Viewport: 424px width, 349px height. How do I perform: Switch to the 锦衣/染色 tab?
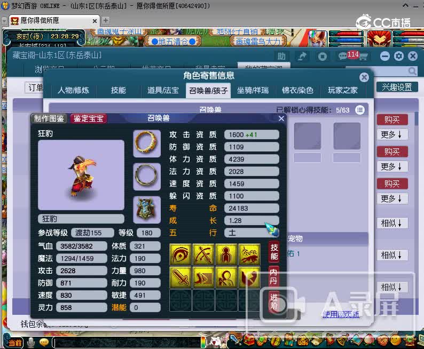click(297, 90)
